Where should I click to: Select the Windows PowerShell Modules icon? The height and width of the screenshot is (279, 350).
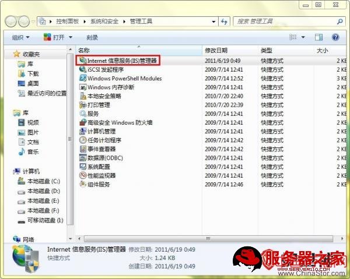pos(83,79)
